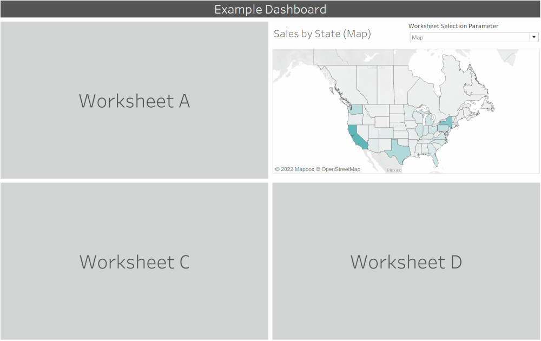
Task: Select Washington state on the map
Action: [355, 110]
